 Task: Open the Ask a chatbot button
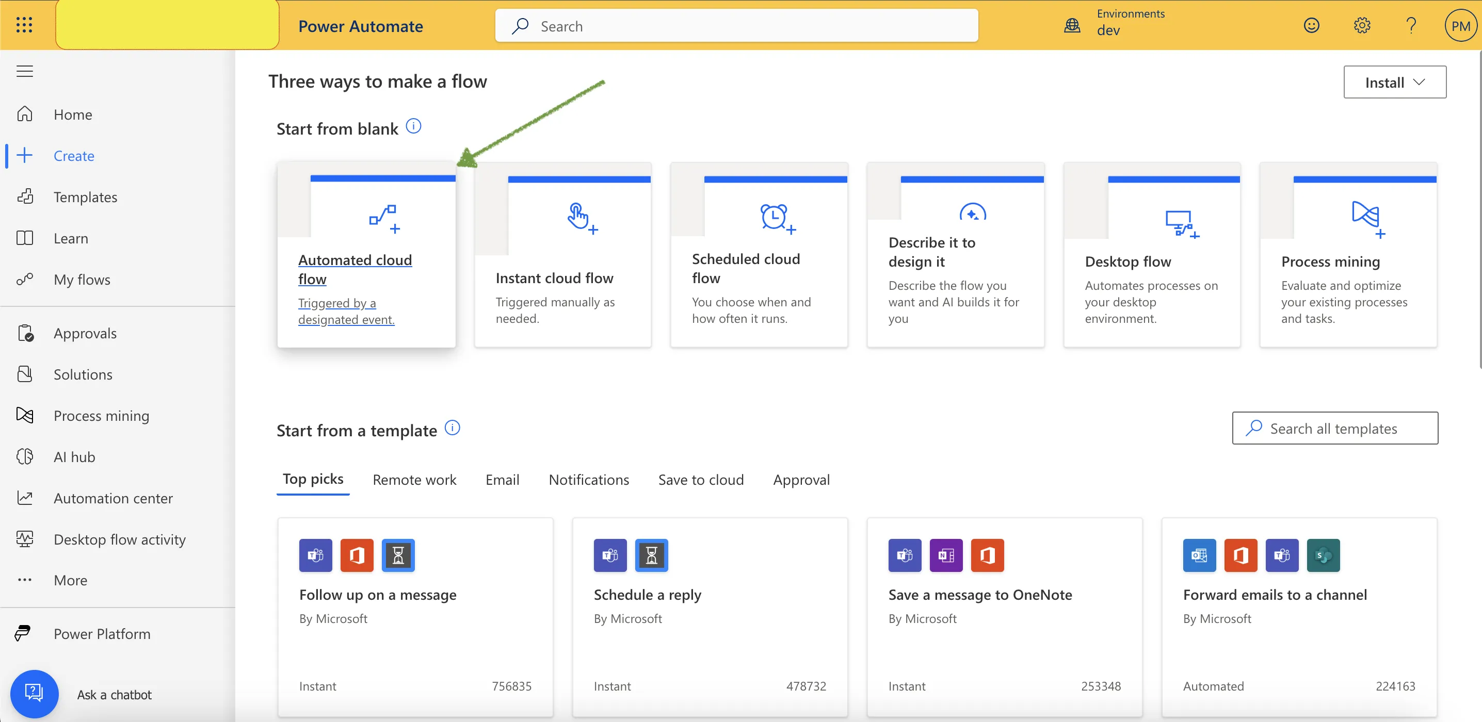[x=35, y=694]
